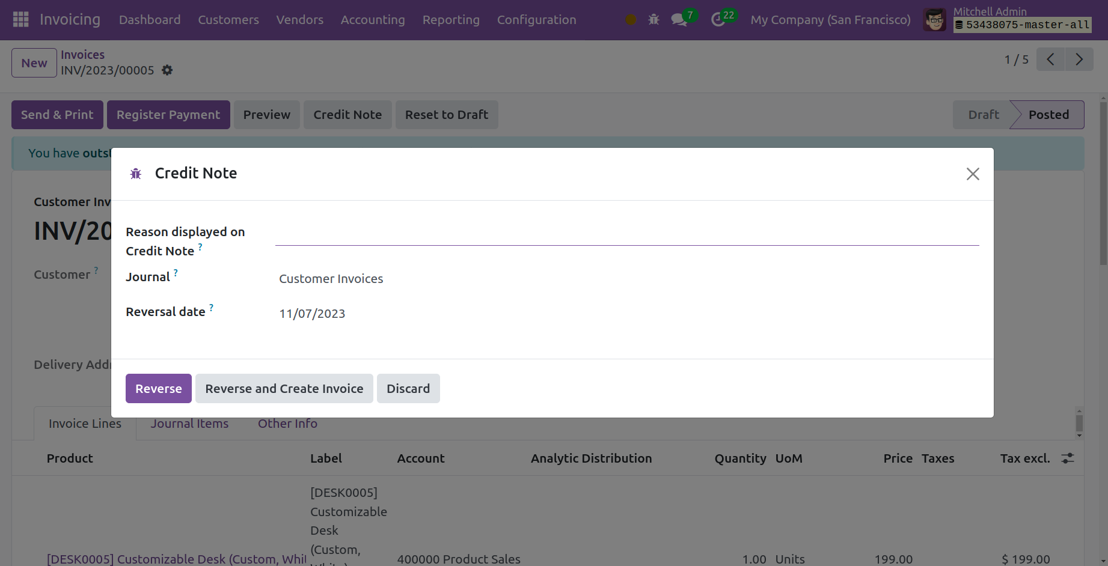This screenshot has height=566, width=1108.
Task: Click the Taxes column header
Action: 938,458
